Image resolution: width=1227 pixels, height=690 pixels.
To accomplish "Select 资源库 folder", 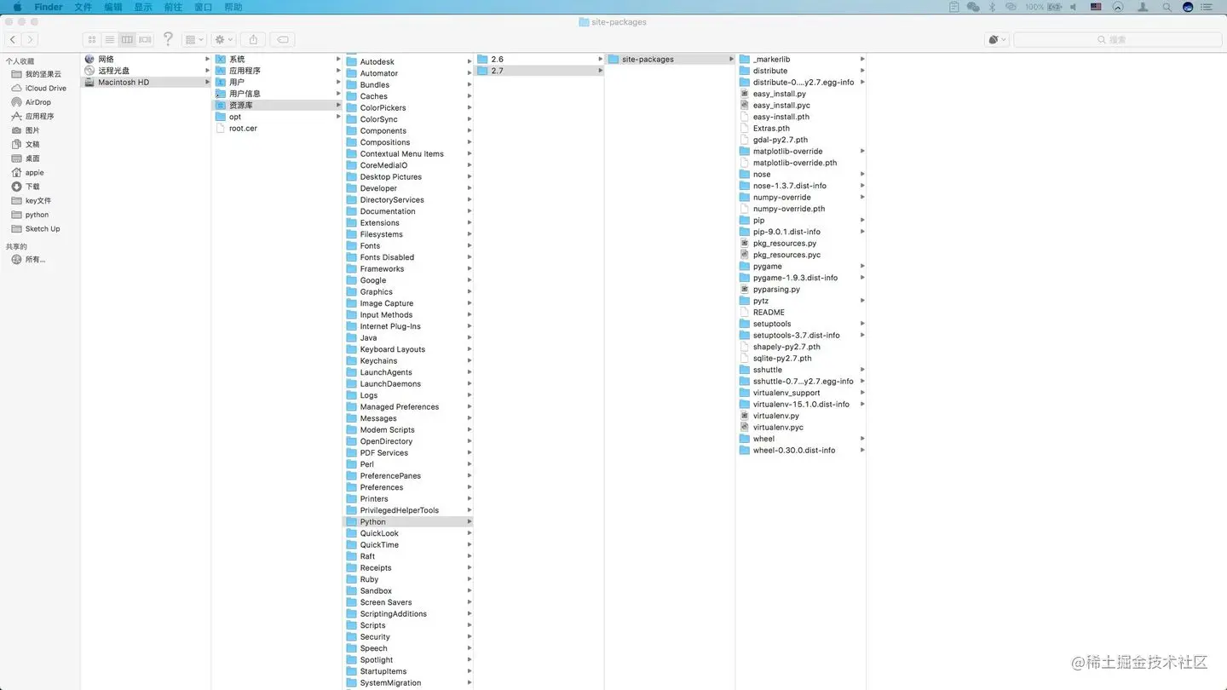I will 277,105.
